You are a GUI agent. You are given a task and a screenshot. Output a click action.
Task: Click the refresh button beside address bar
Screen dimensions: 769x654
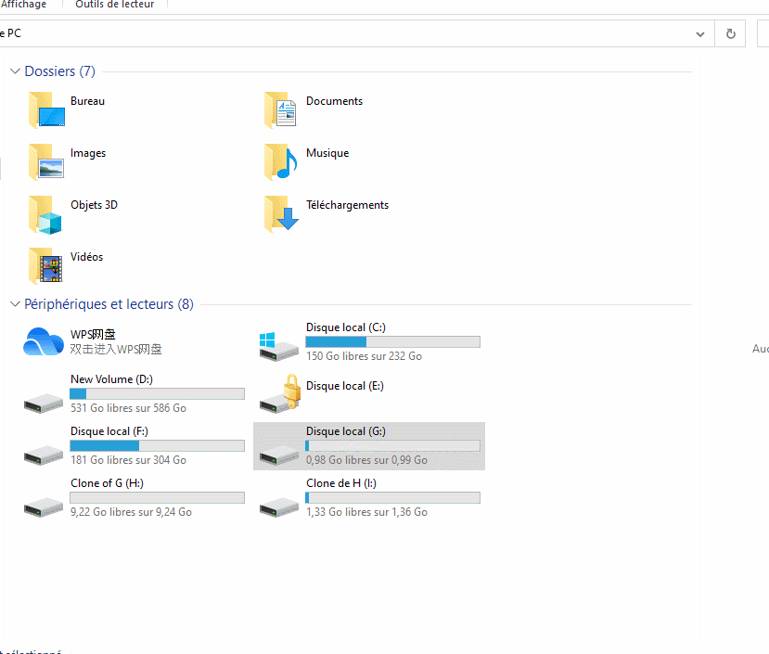(x=731, y=33)
